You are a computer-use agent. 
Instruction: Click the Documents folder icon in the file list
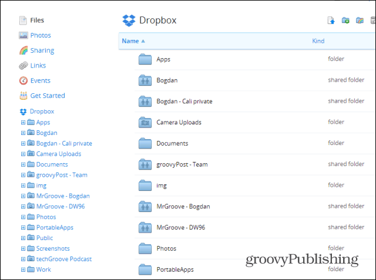tap(145, 143)
